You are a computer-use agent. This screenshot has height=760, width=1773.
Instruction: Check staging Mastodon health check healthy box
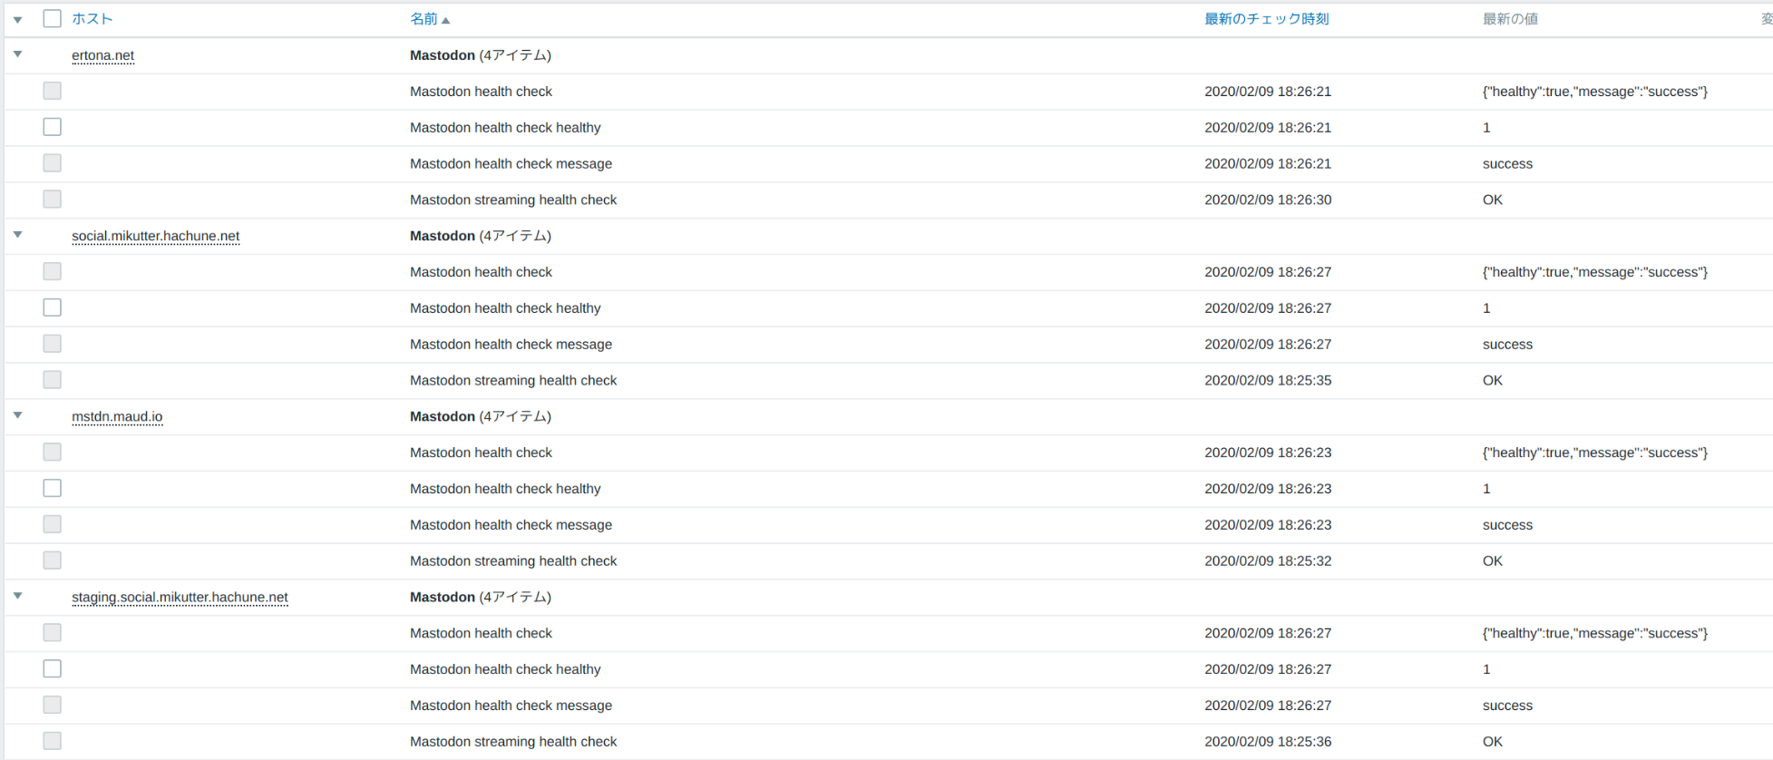coord(53,668)
